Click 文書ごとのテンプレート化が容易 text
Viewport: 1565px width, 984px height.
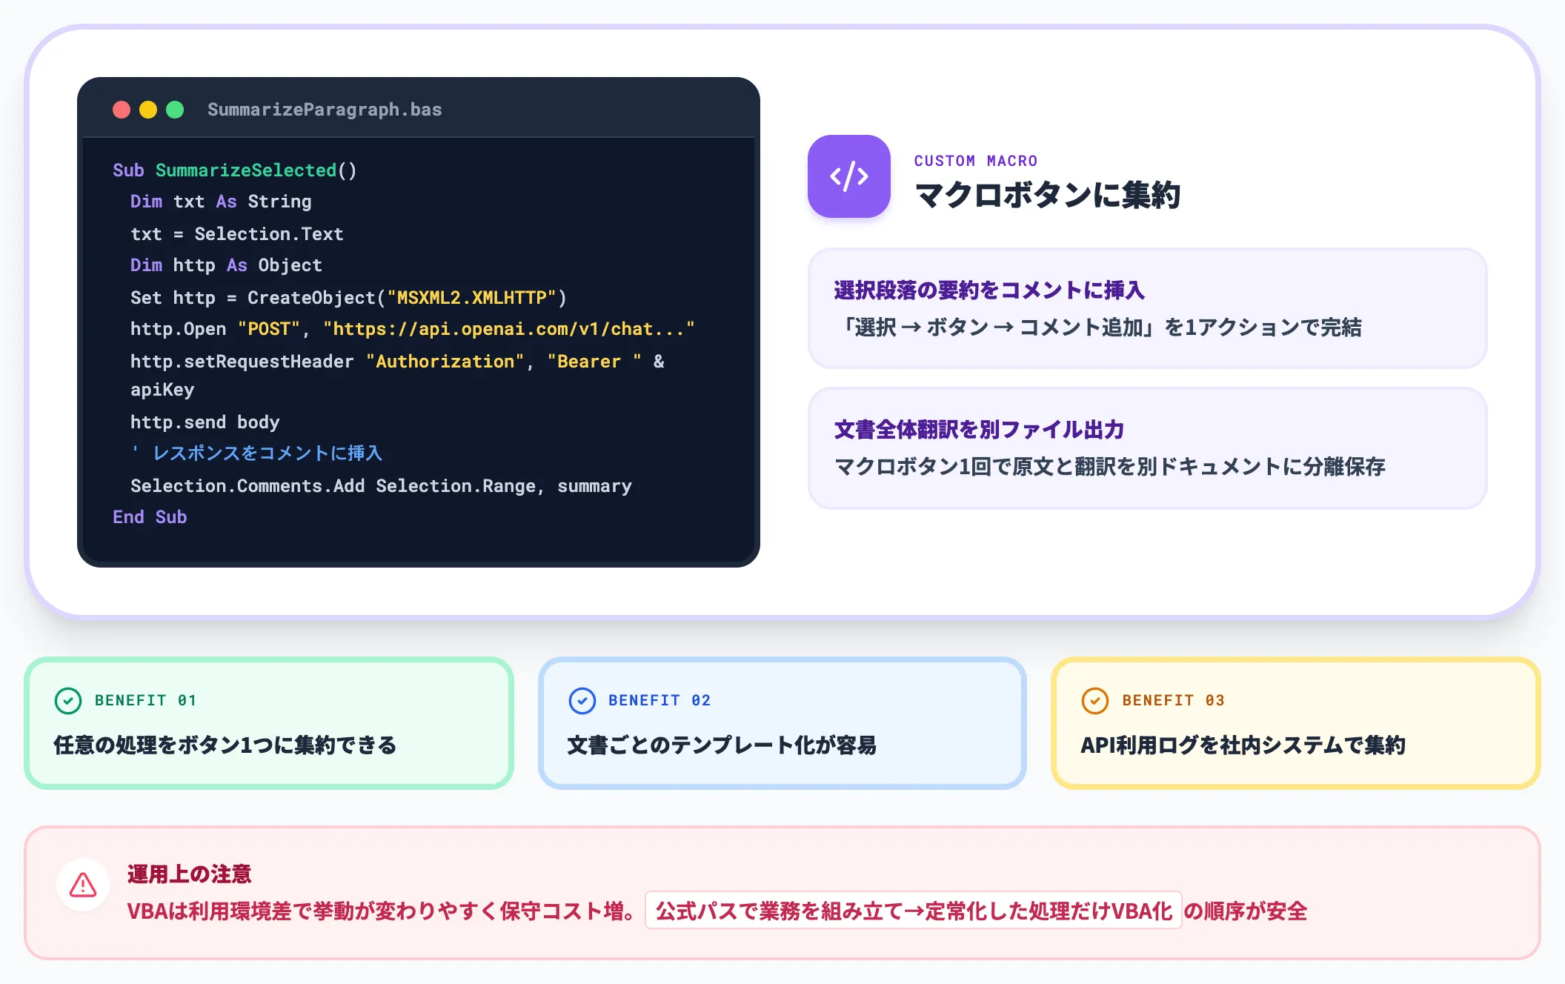click(x=722, y=745)
